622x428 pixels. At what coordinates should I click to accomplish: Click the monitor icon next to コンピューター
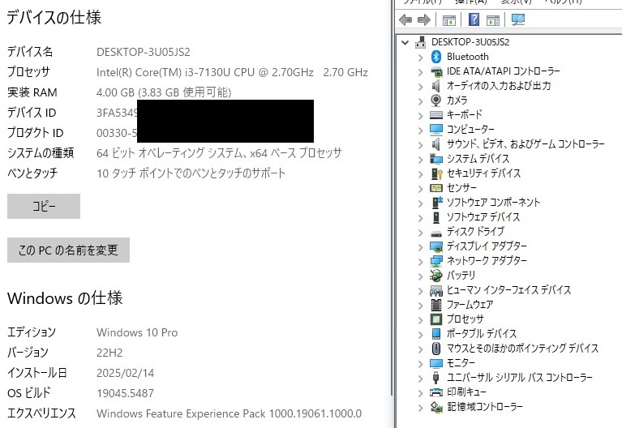[x=436, y=130]
